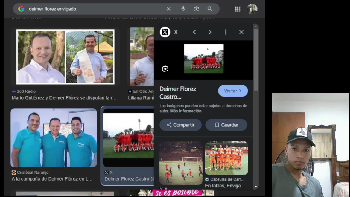Open the 360 Radio candidates image
This screenshot has height=197, width=350.
(65, 57)
